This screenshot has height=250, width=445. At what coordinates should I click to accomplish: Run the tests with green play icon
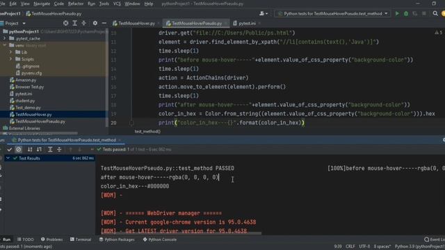pyautogui.click(x=397, y=14)
